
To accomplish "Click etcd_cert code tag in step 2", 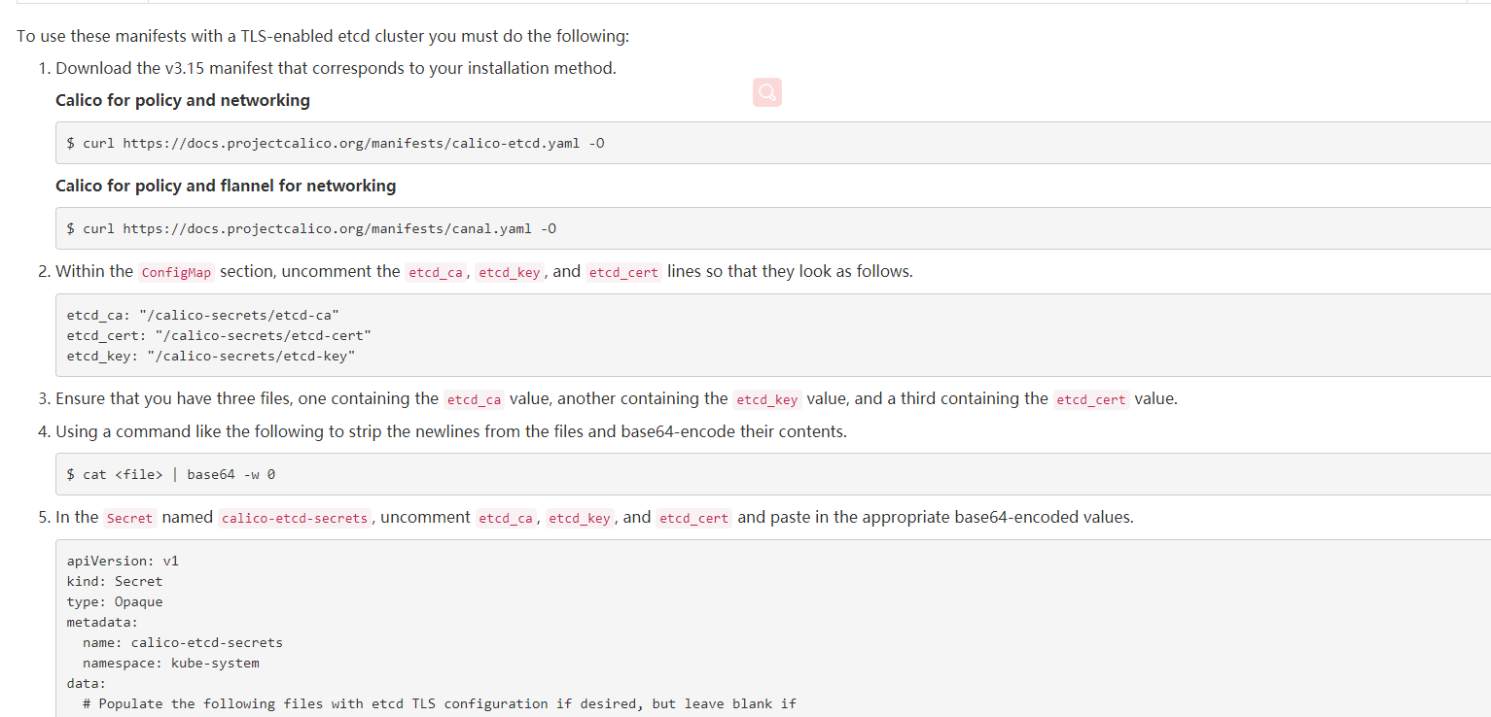I will point(623,272).
